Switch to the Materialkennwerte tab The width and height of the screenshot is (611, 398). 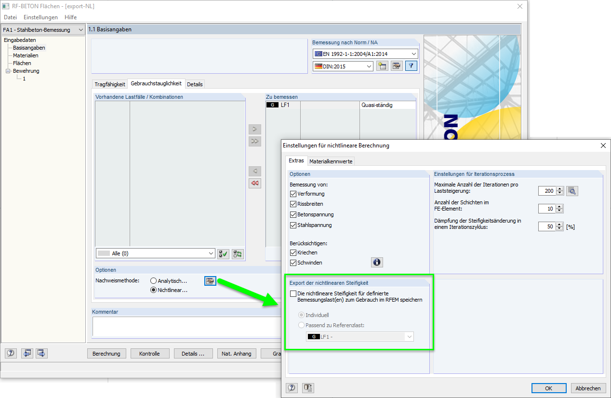pyautogui.click(x=331, y=160)
